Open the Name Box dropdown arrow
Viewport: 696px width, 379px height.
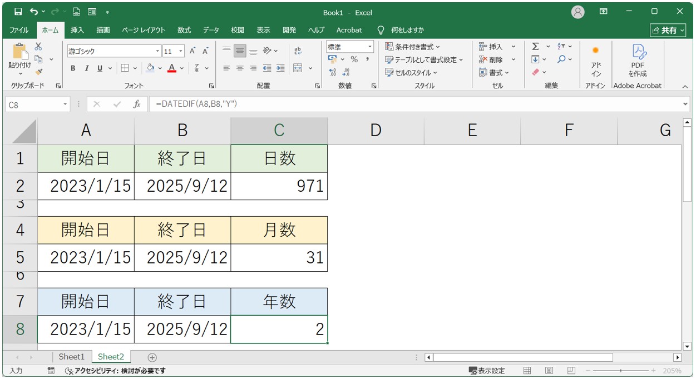tap(66, 104)
